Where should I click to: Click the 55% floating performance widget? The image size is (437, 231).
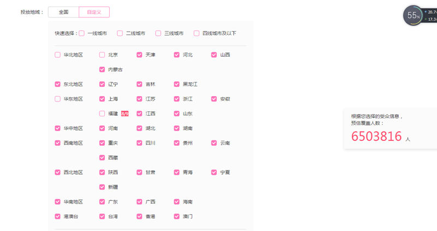pyautogui.click(x=414, y=15)
